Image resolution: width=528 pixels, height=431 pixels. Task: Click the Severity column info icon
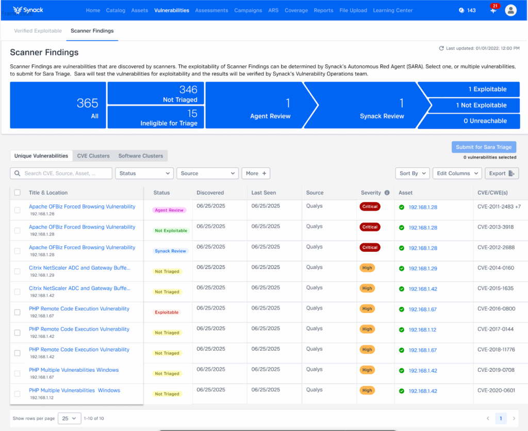(387, 193)
